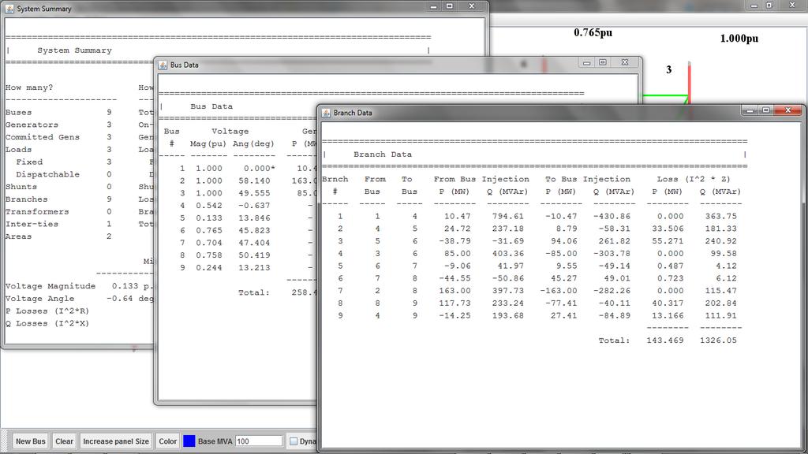Click the 1.000pu label in diagram
The image size is (808, 454).
click(739, 38)
